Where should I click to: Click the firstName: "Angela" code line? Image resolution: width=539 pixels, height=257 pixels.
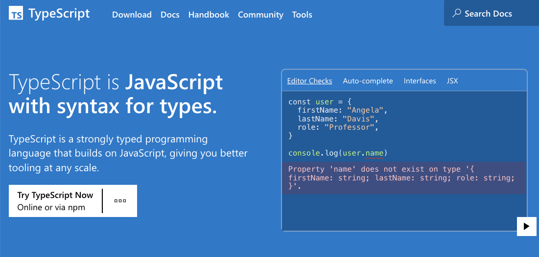pos(342,110)
